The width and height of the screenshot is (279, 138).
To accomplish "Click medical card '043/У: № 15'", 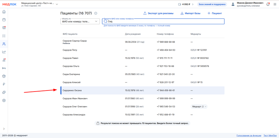I will (196, 82).
